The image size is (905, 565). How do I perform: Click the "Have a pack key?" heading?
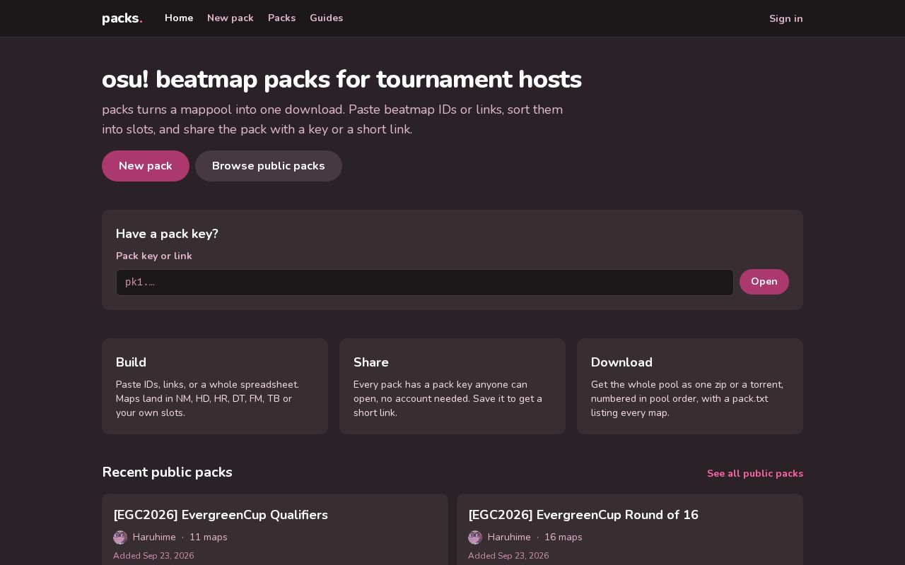(x=167, y=234)
